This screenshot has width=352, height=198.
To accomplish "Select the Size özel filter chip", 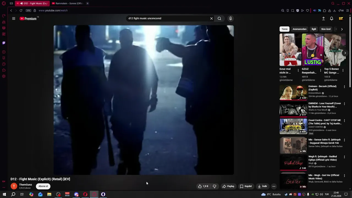I will point(326,29).
